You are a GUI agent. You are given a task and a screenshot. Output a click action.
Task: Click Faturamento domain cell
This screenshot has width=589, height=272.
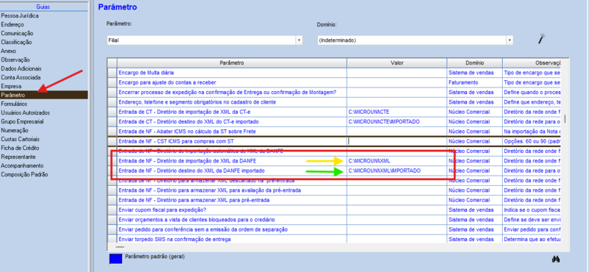474,82
